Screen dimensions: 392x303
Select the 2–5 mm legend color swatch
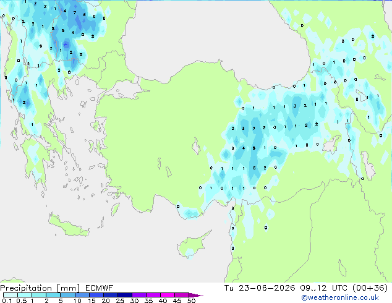coord(53,295)
